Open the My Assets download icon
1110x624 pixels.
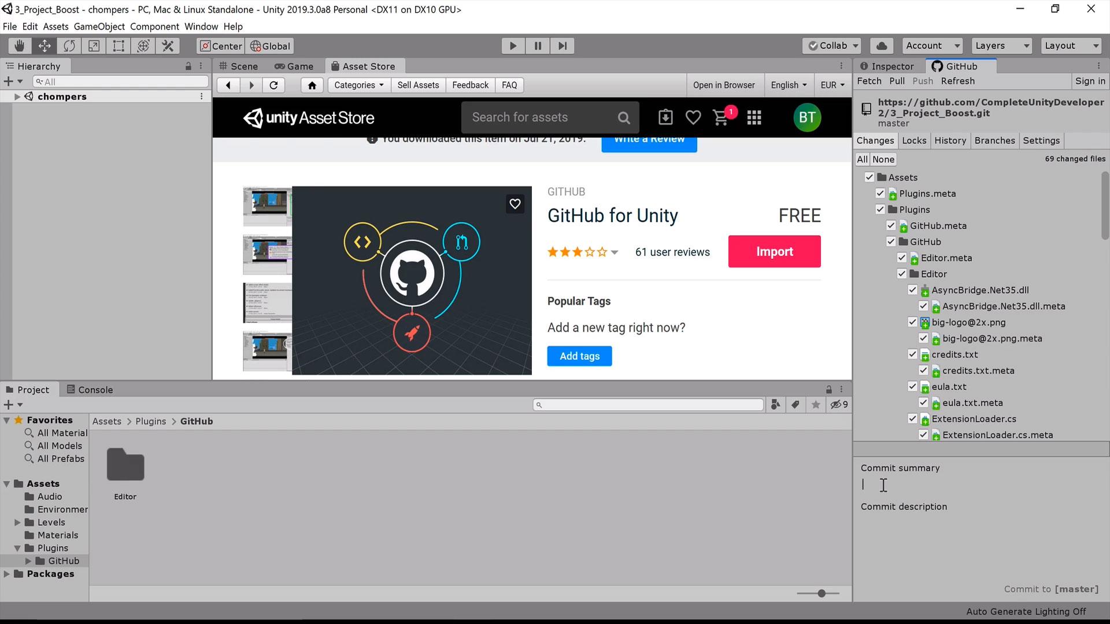point(665,117)
